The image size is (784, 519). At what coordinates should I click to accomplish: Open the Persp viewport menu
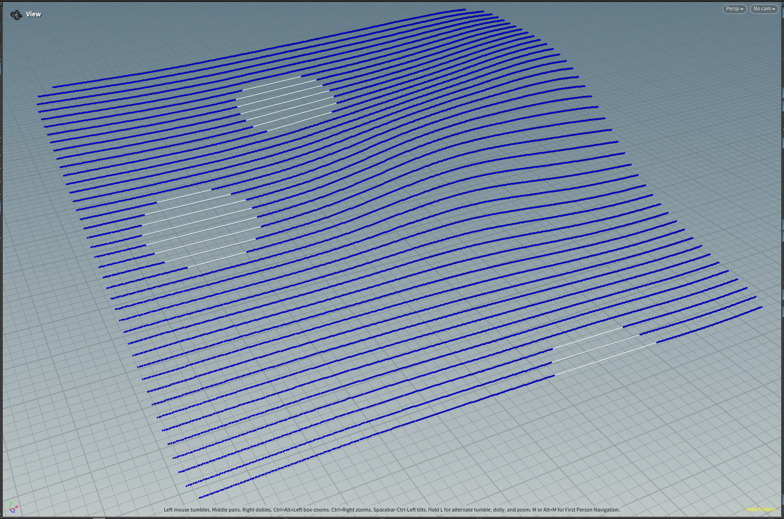(x=734, y=9)
